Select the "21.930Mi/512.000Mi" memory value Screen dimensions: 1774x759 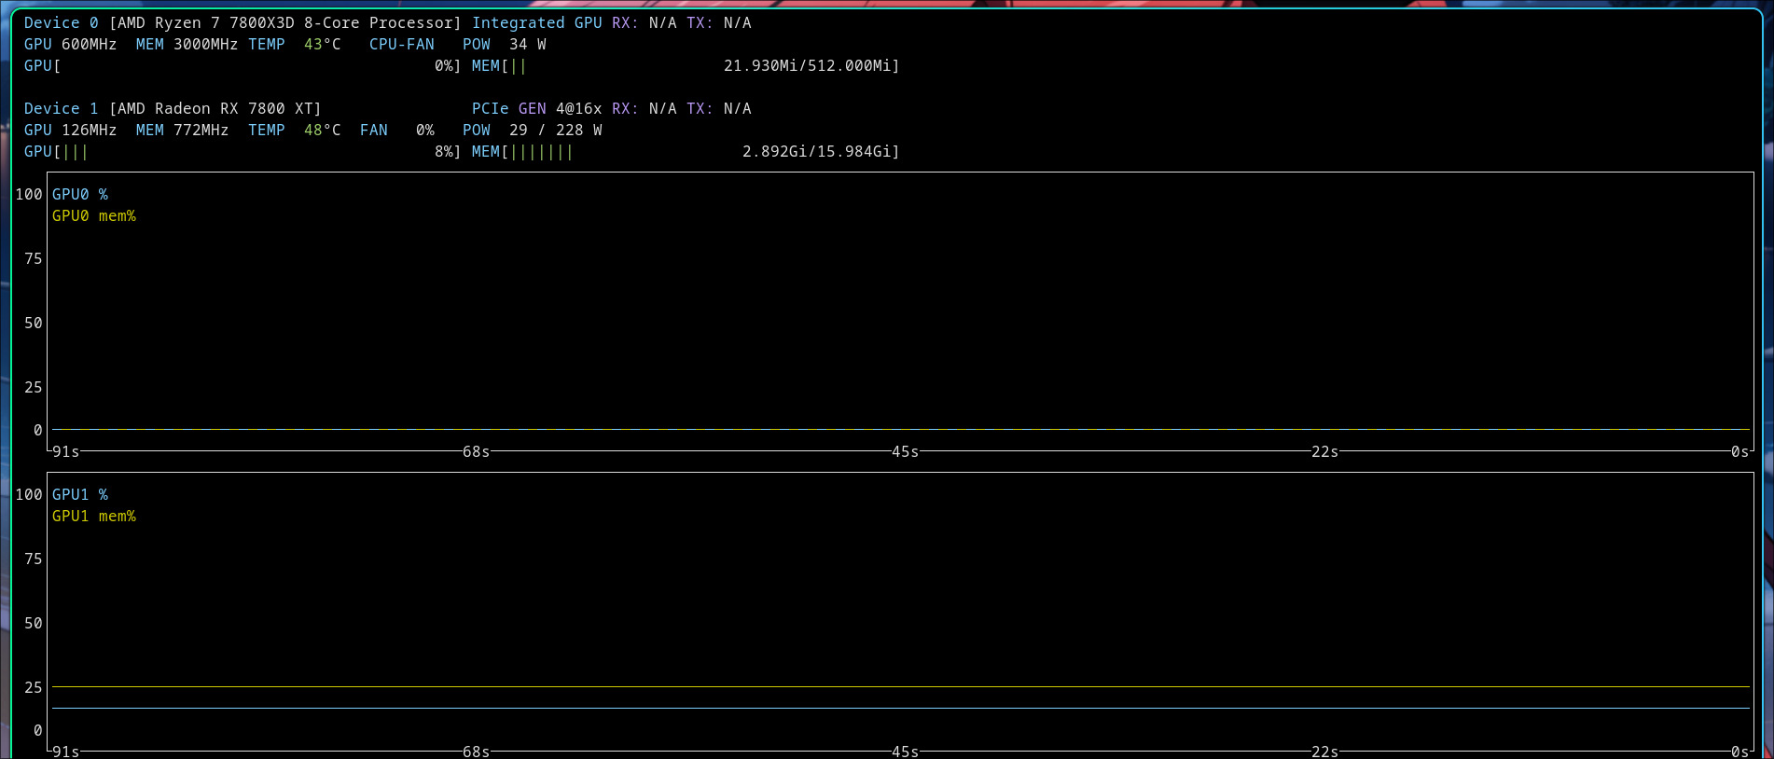tap(808, 65)
